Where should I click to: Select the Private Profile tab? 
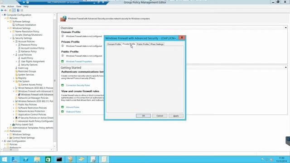[129, 44]
